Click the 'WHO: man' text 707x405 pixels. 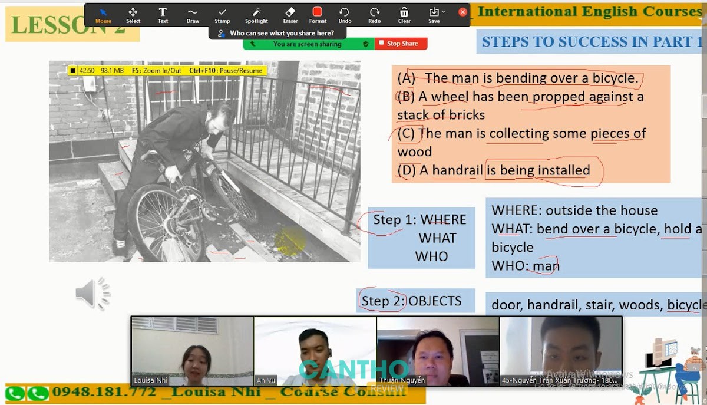pyautogui.click(x=526, y=265)
